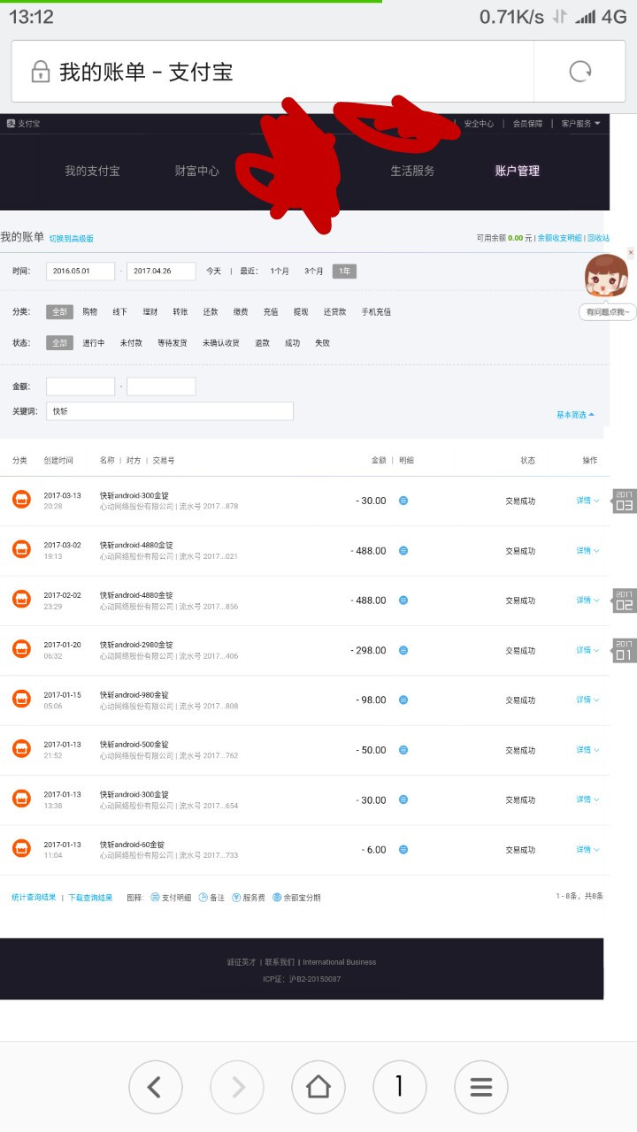This screenshot has width=637, height=1132.
Task: Click the help mascot avatar
Action: (606, 277)
